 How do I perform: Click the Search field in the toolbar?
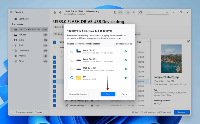click(156, 12)
